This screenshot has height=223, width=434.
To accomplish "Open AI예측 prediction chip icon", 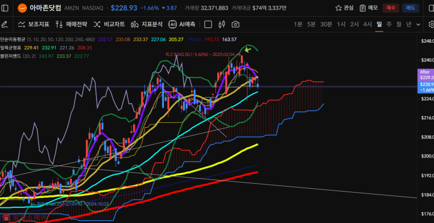I will coord(173,24).
